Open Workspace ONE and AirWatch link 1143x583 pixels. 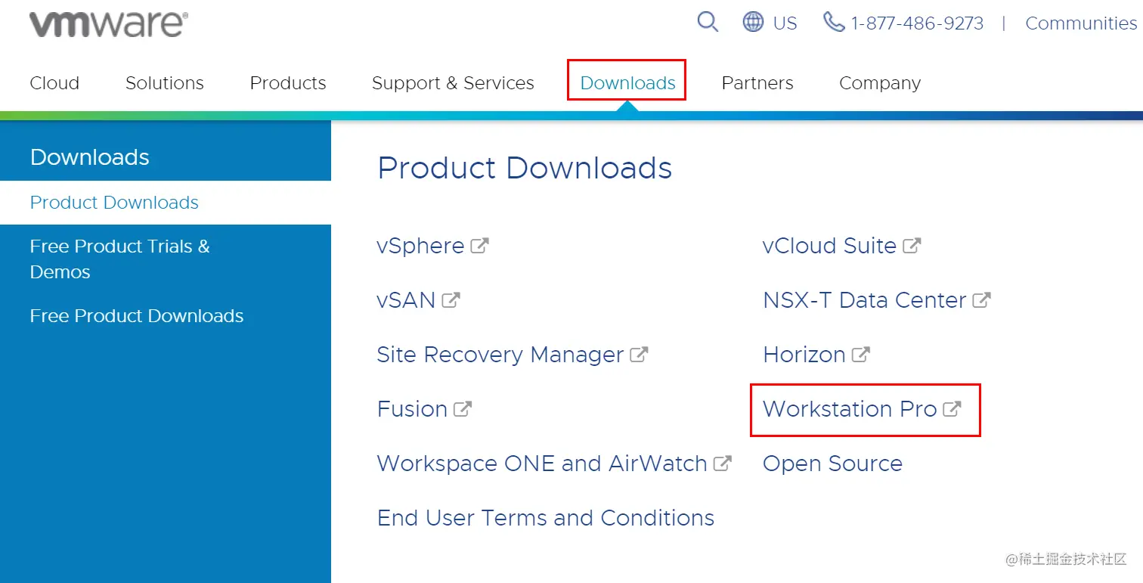point(542,464)
